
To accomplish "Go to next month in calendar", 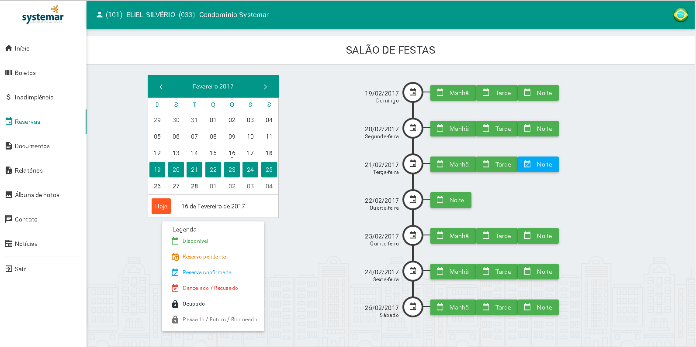I will pos(265,87).
